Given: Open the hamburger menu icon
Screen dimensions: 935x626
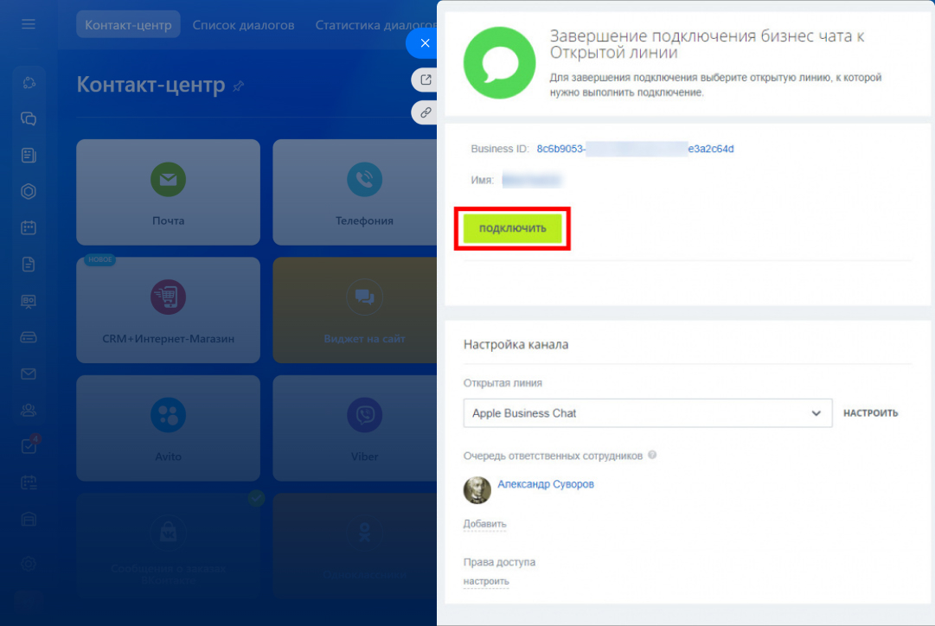Looking at the screenshot, I should click(28, 24).
